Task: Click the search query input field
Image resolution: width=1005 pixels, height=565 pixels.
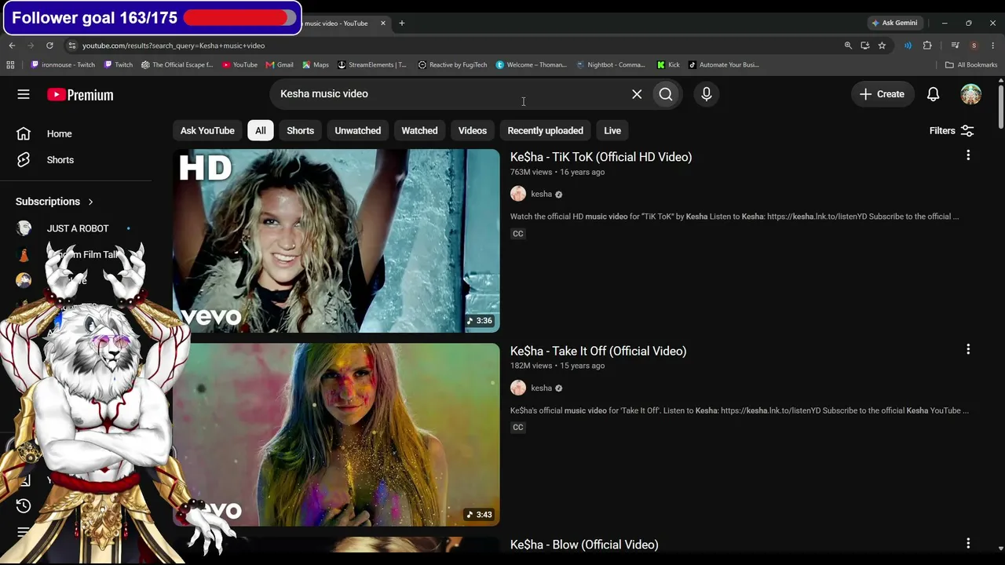Action: (x=451, y=94)
